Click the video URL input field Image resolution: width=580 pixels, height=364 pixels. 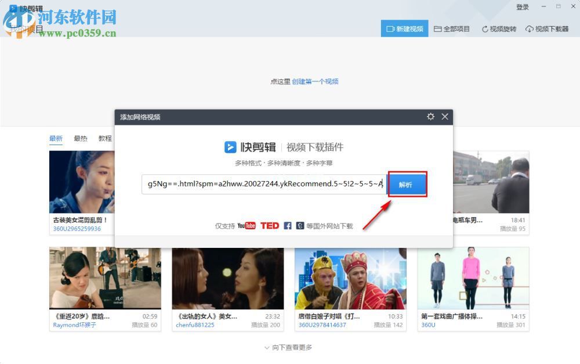coord(264,184)
